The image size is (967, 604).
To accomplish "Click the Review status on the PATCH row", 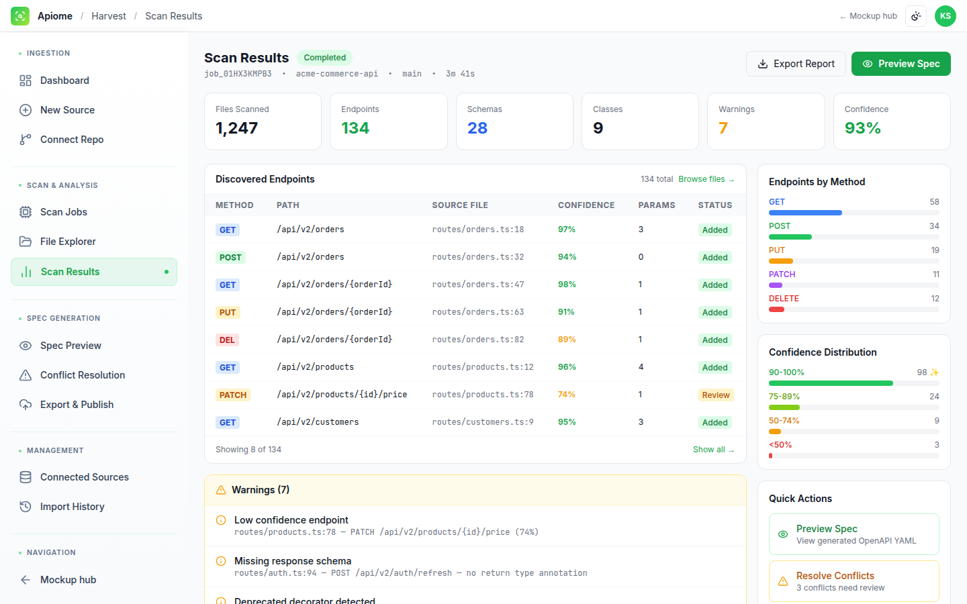I will coord(716,395).
